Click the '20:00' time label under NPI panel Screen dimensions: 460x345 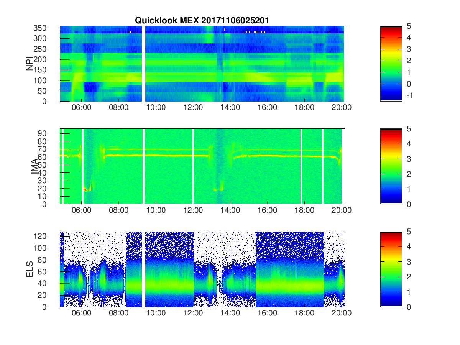point(342,108)
